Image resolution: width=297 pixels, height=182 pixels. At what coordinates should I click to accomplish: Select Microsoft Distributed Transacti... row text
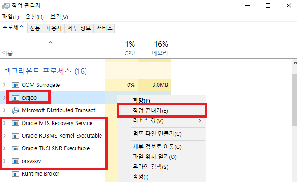tap(61, 110)
